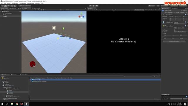The image size is (188, 106).
Task: Select the Move tool in toolbar
Action: click(6, 6)
